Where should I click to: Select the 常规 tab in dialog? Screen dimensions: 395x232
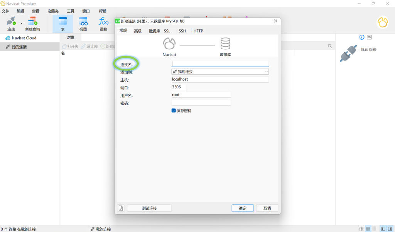123,31
